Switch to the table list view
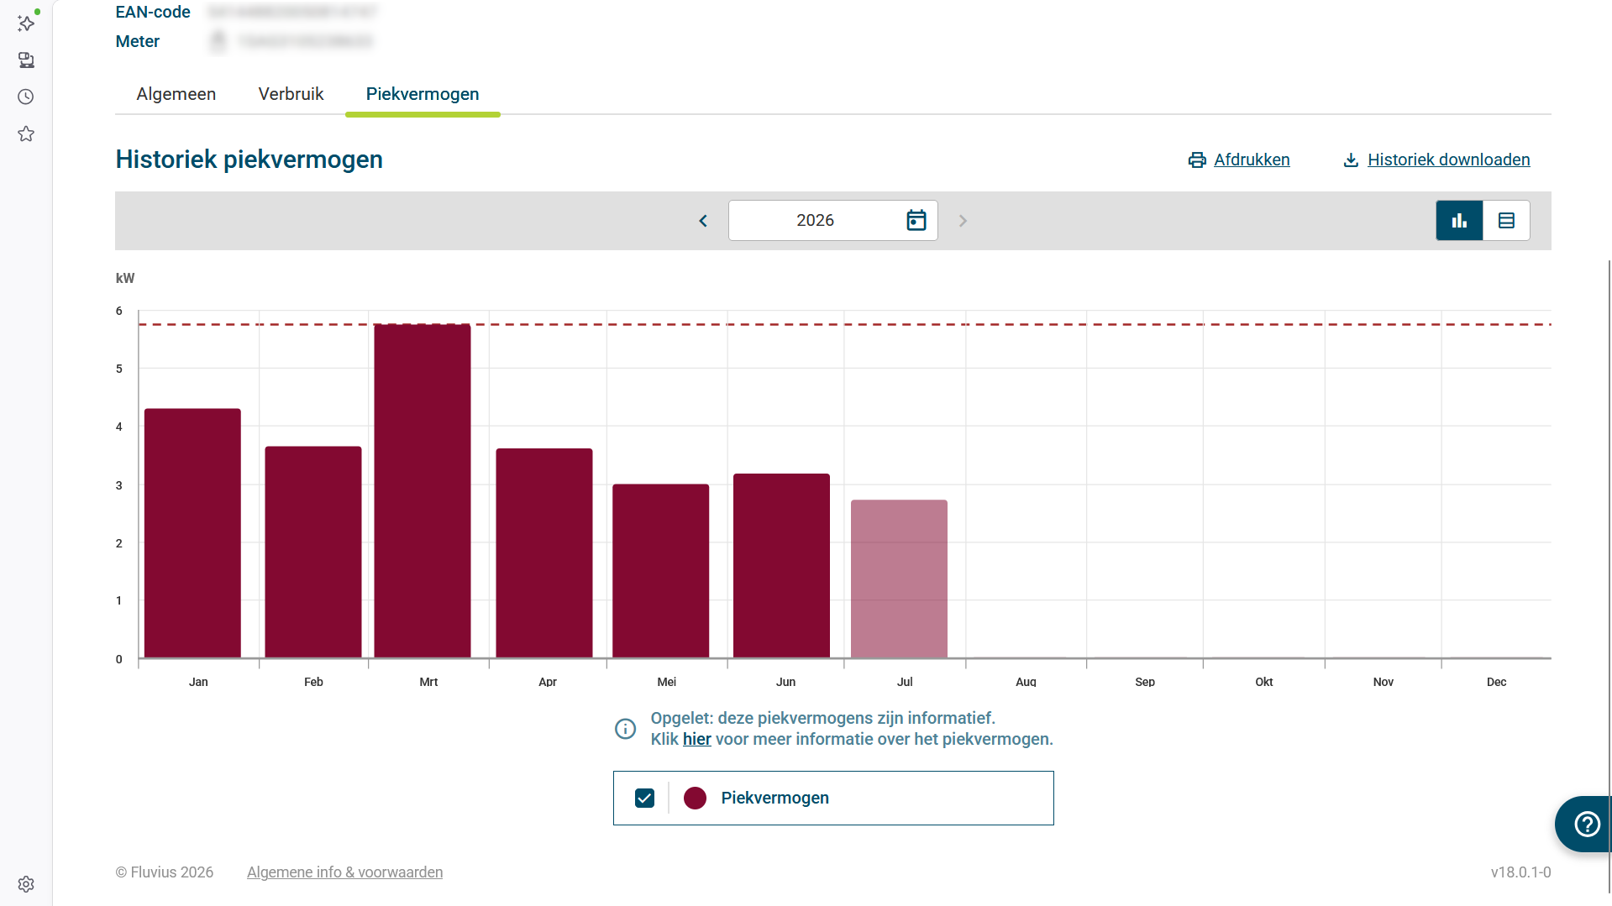The width and height of the screenshot is (1612, 906). tap(1506, 221)
